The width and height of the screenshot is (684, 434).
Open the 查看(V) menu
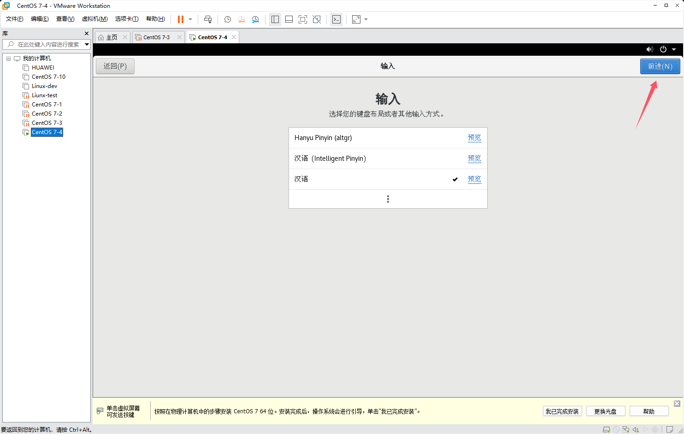click(65, 19)
